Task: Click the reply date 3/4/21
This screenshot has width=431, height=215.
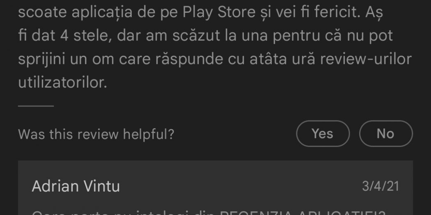Action: (381, 186)
